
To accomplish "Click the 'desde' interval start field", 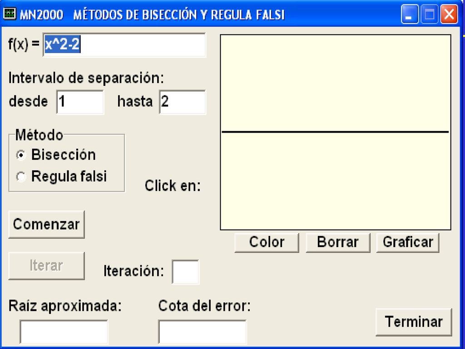I will pos(80,102).
